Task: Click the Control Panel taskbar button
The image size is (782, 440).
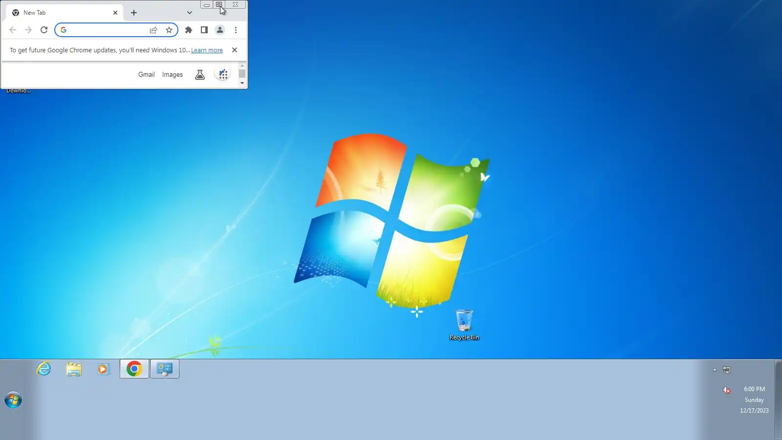Action: click(165, 369)
